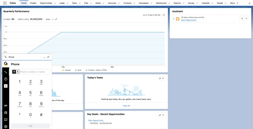Open the Reports tab dropdown arrow
The height and width of the screenshot is (129, 253).
[x=183, y=3]
